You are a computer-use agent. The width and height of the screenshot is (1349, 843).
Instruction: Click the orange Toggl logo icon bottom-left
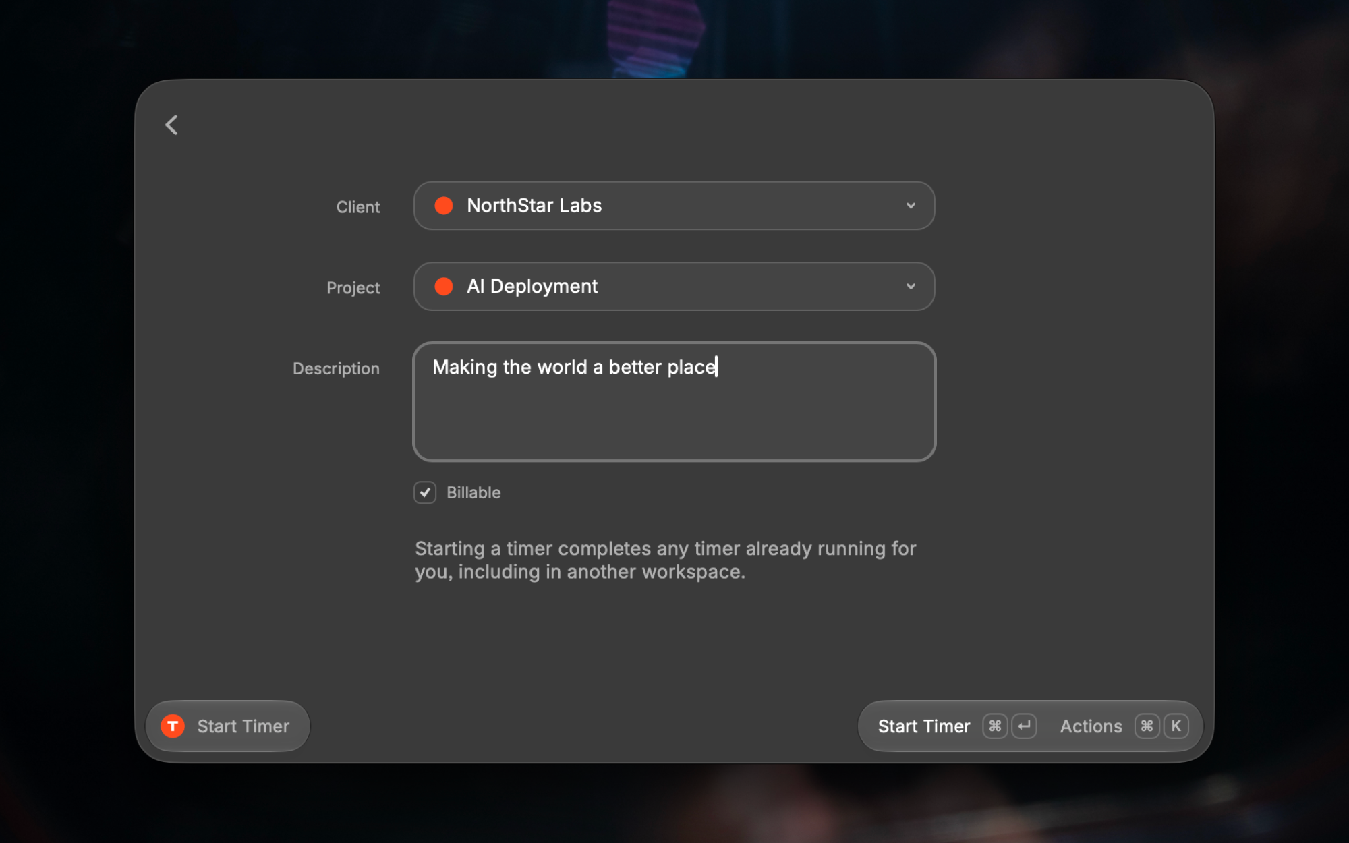pos(173,726)
